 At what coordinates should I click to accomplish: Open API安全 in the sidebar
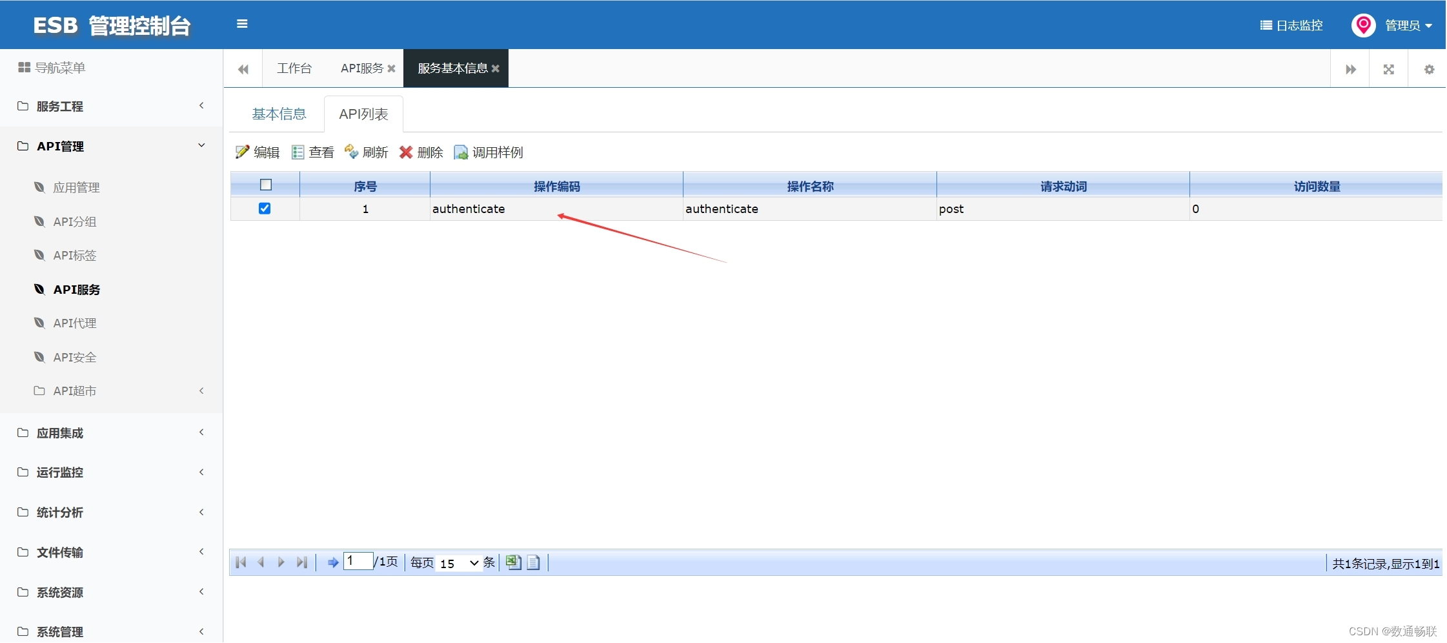(x=75, y=357)
